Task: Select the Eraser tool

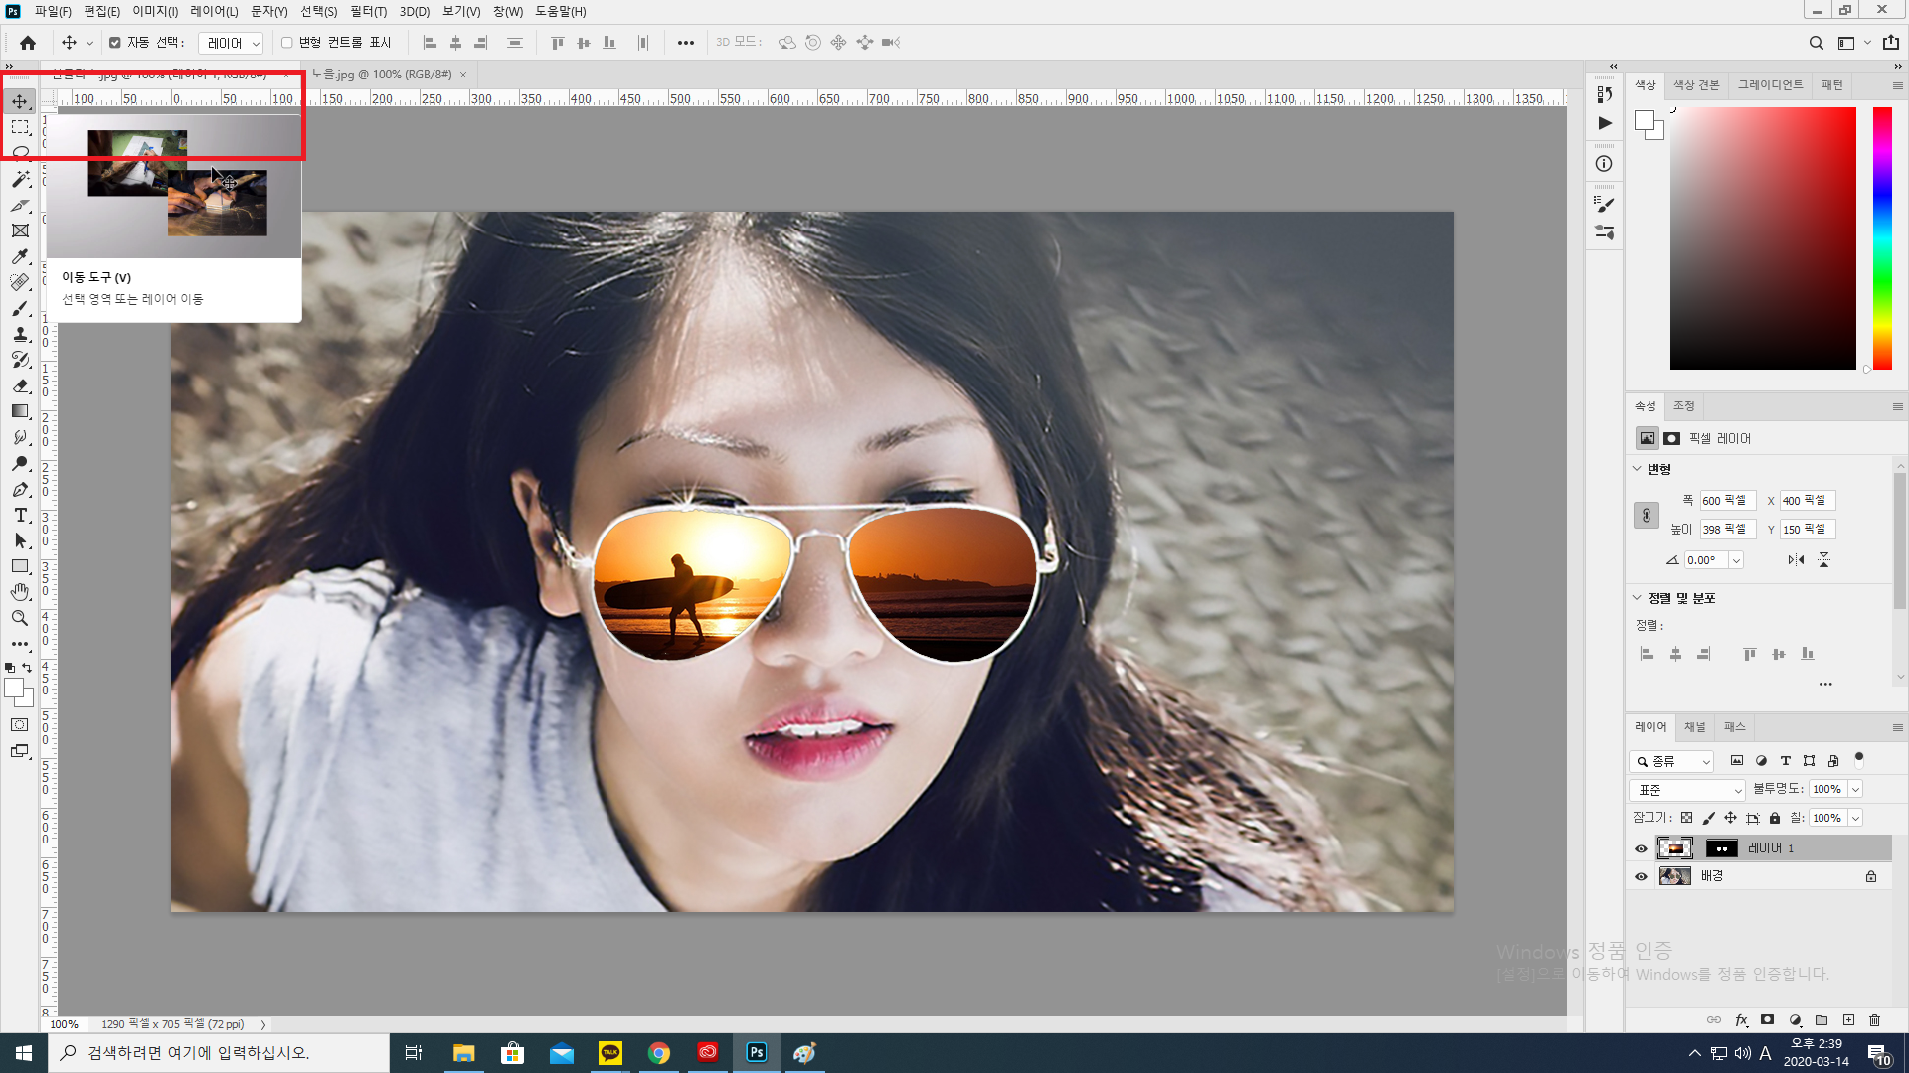Action: pyautogui.click(x=20, y=385)
